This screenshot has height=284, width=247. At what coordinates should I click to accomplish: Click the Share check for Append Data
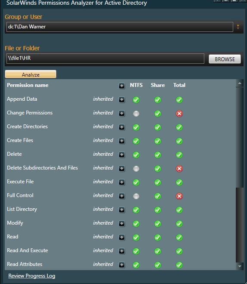click(x=158, y=100)
